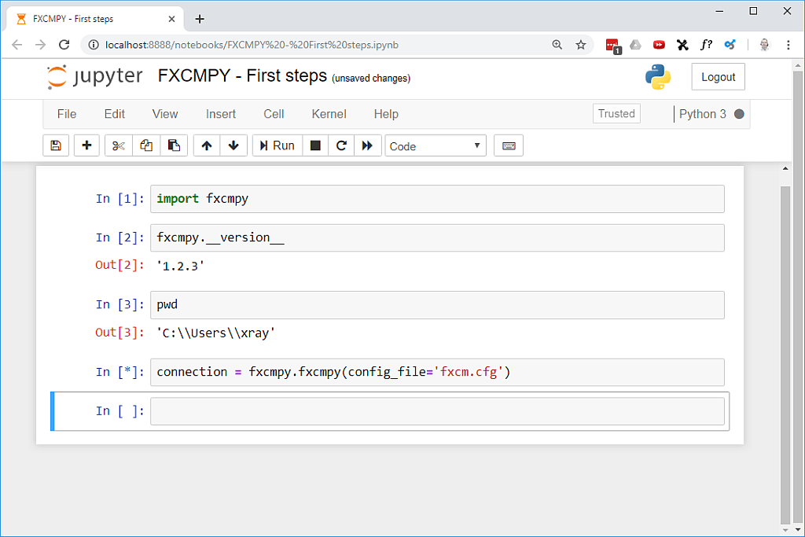Screen dimensions: 805x537
Task: Open a new browser tab
Action: [200, 19]
